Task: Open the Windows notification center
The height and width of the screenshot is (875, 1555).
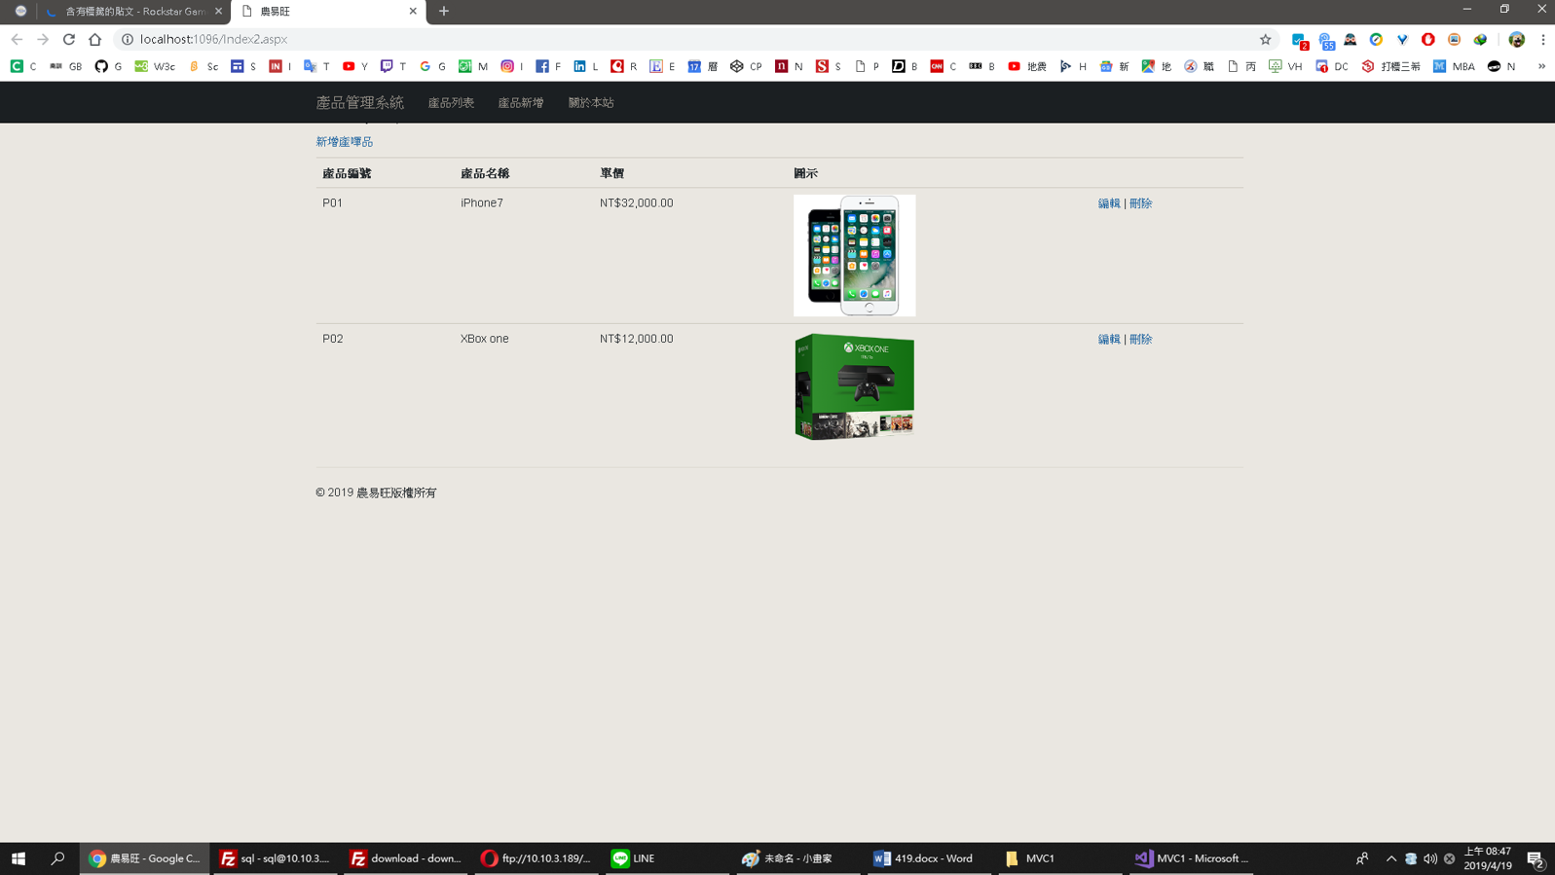Action: tap(1535, 858)
